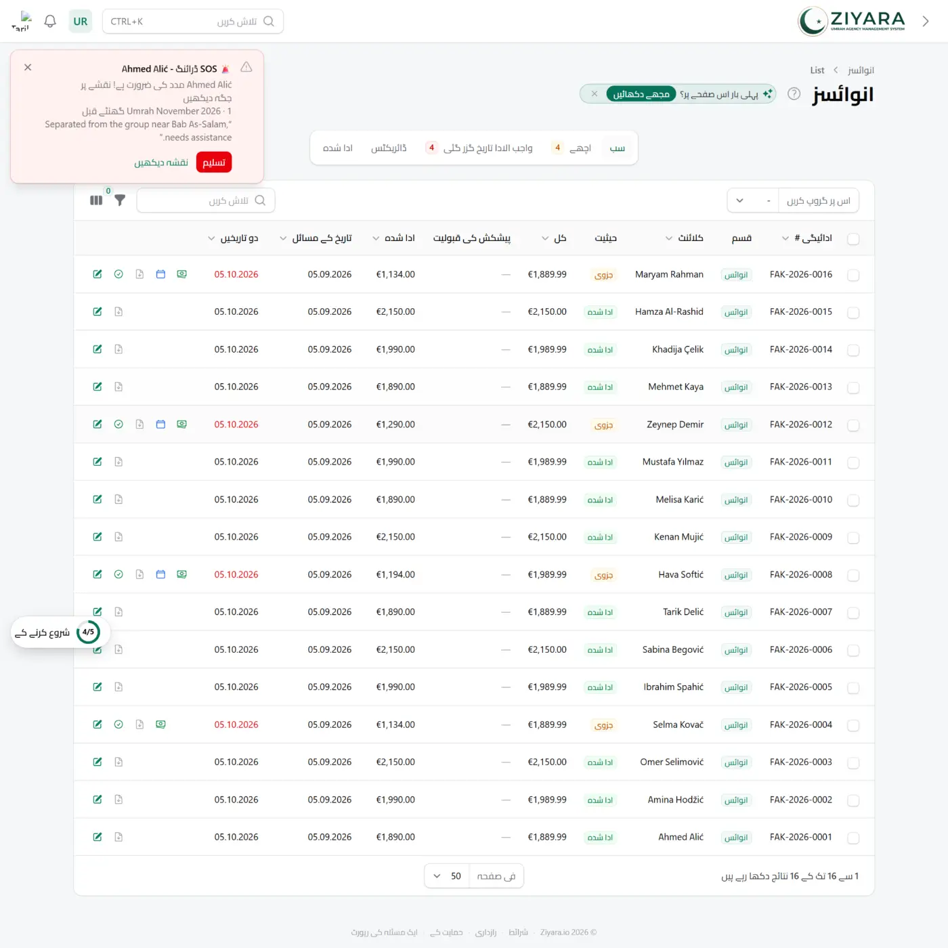The width and height of the screenshot is (948, 948).
Task: Click the forward chevron beside the Ziyara logo
Action: (926, 22)
